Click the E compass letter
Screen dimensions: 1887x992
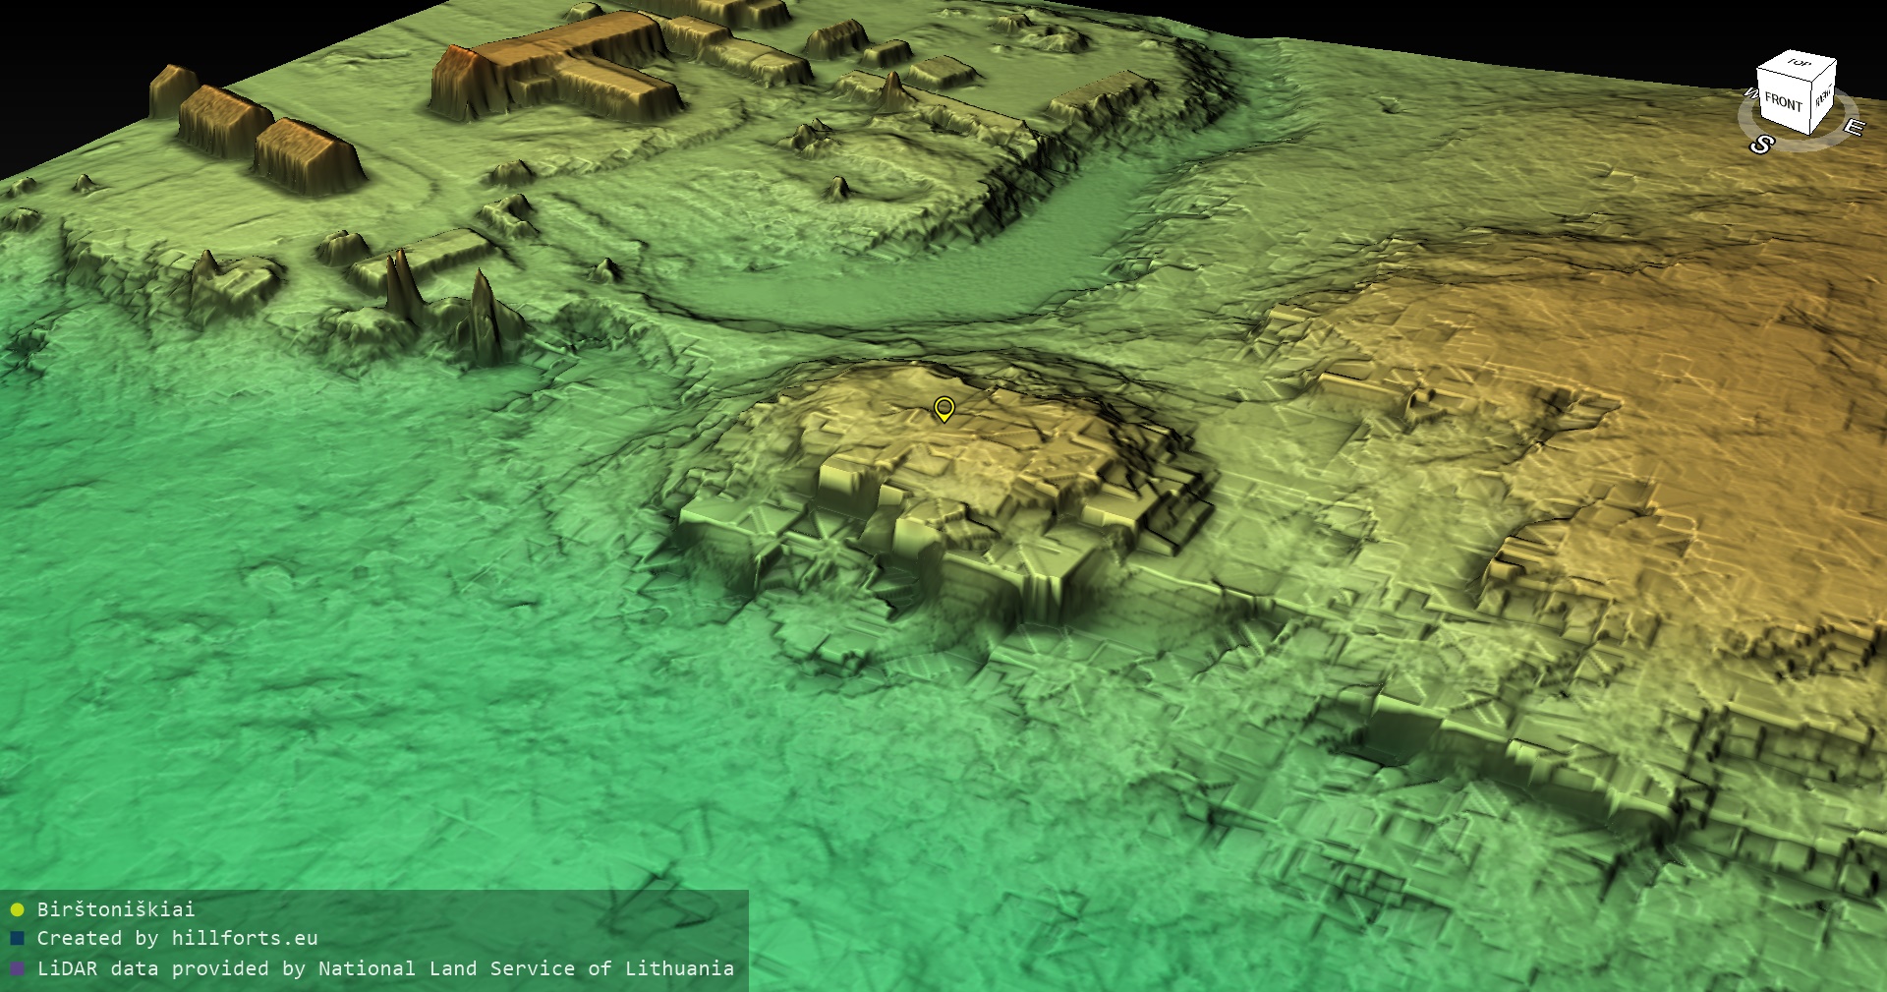pyautogui.click(x=1853, y=128)
